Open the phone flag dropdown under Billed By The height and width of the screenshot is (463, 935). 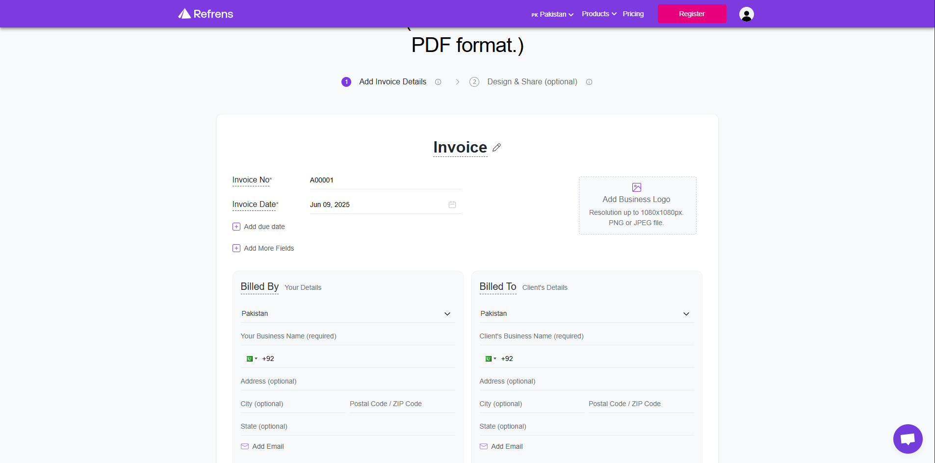(x=252, y=359)
